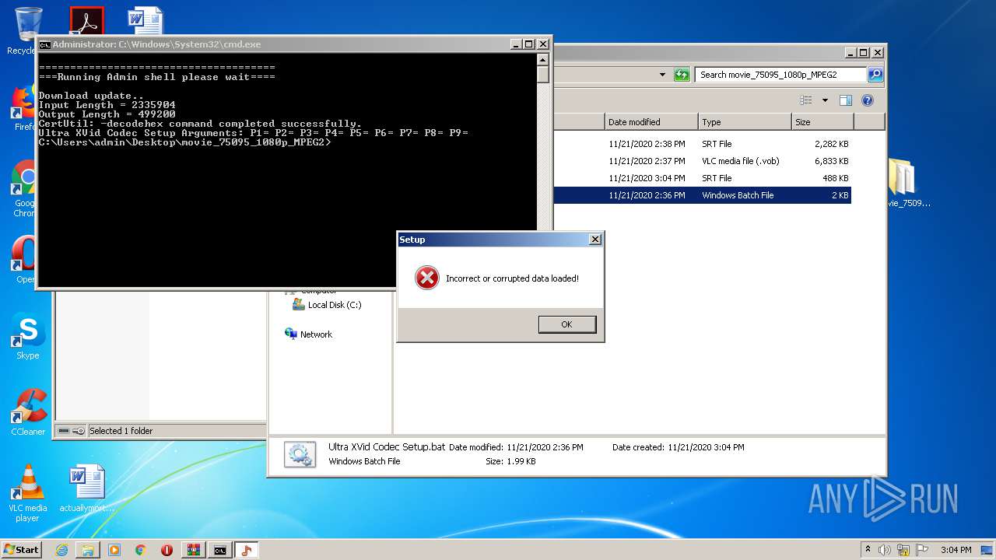Click the red error icon in Setup dialog

click(426, 278)
